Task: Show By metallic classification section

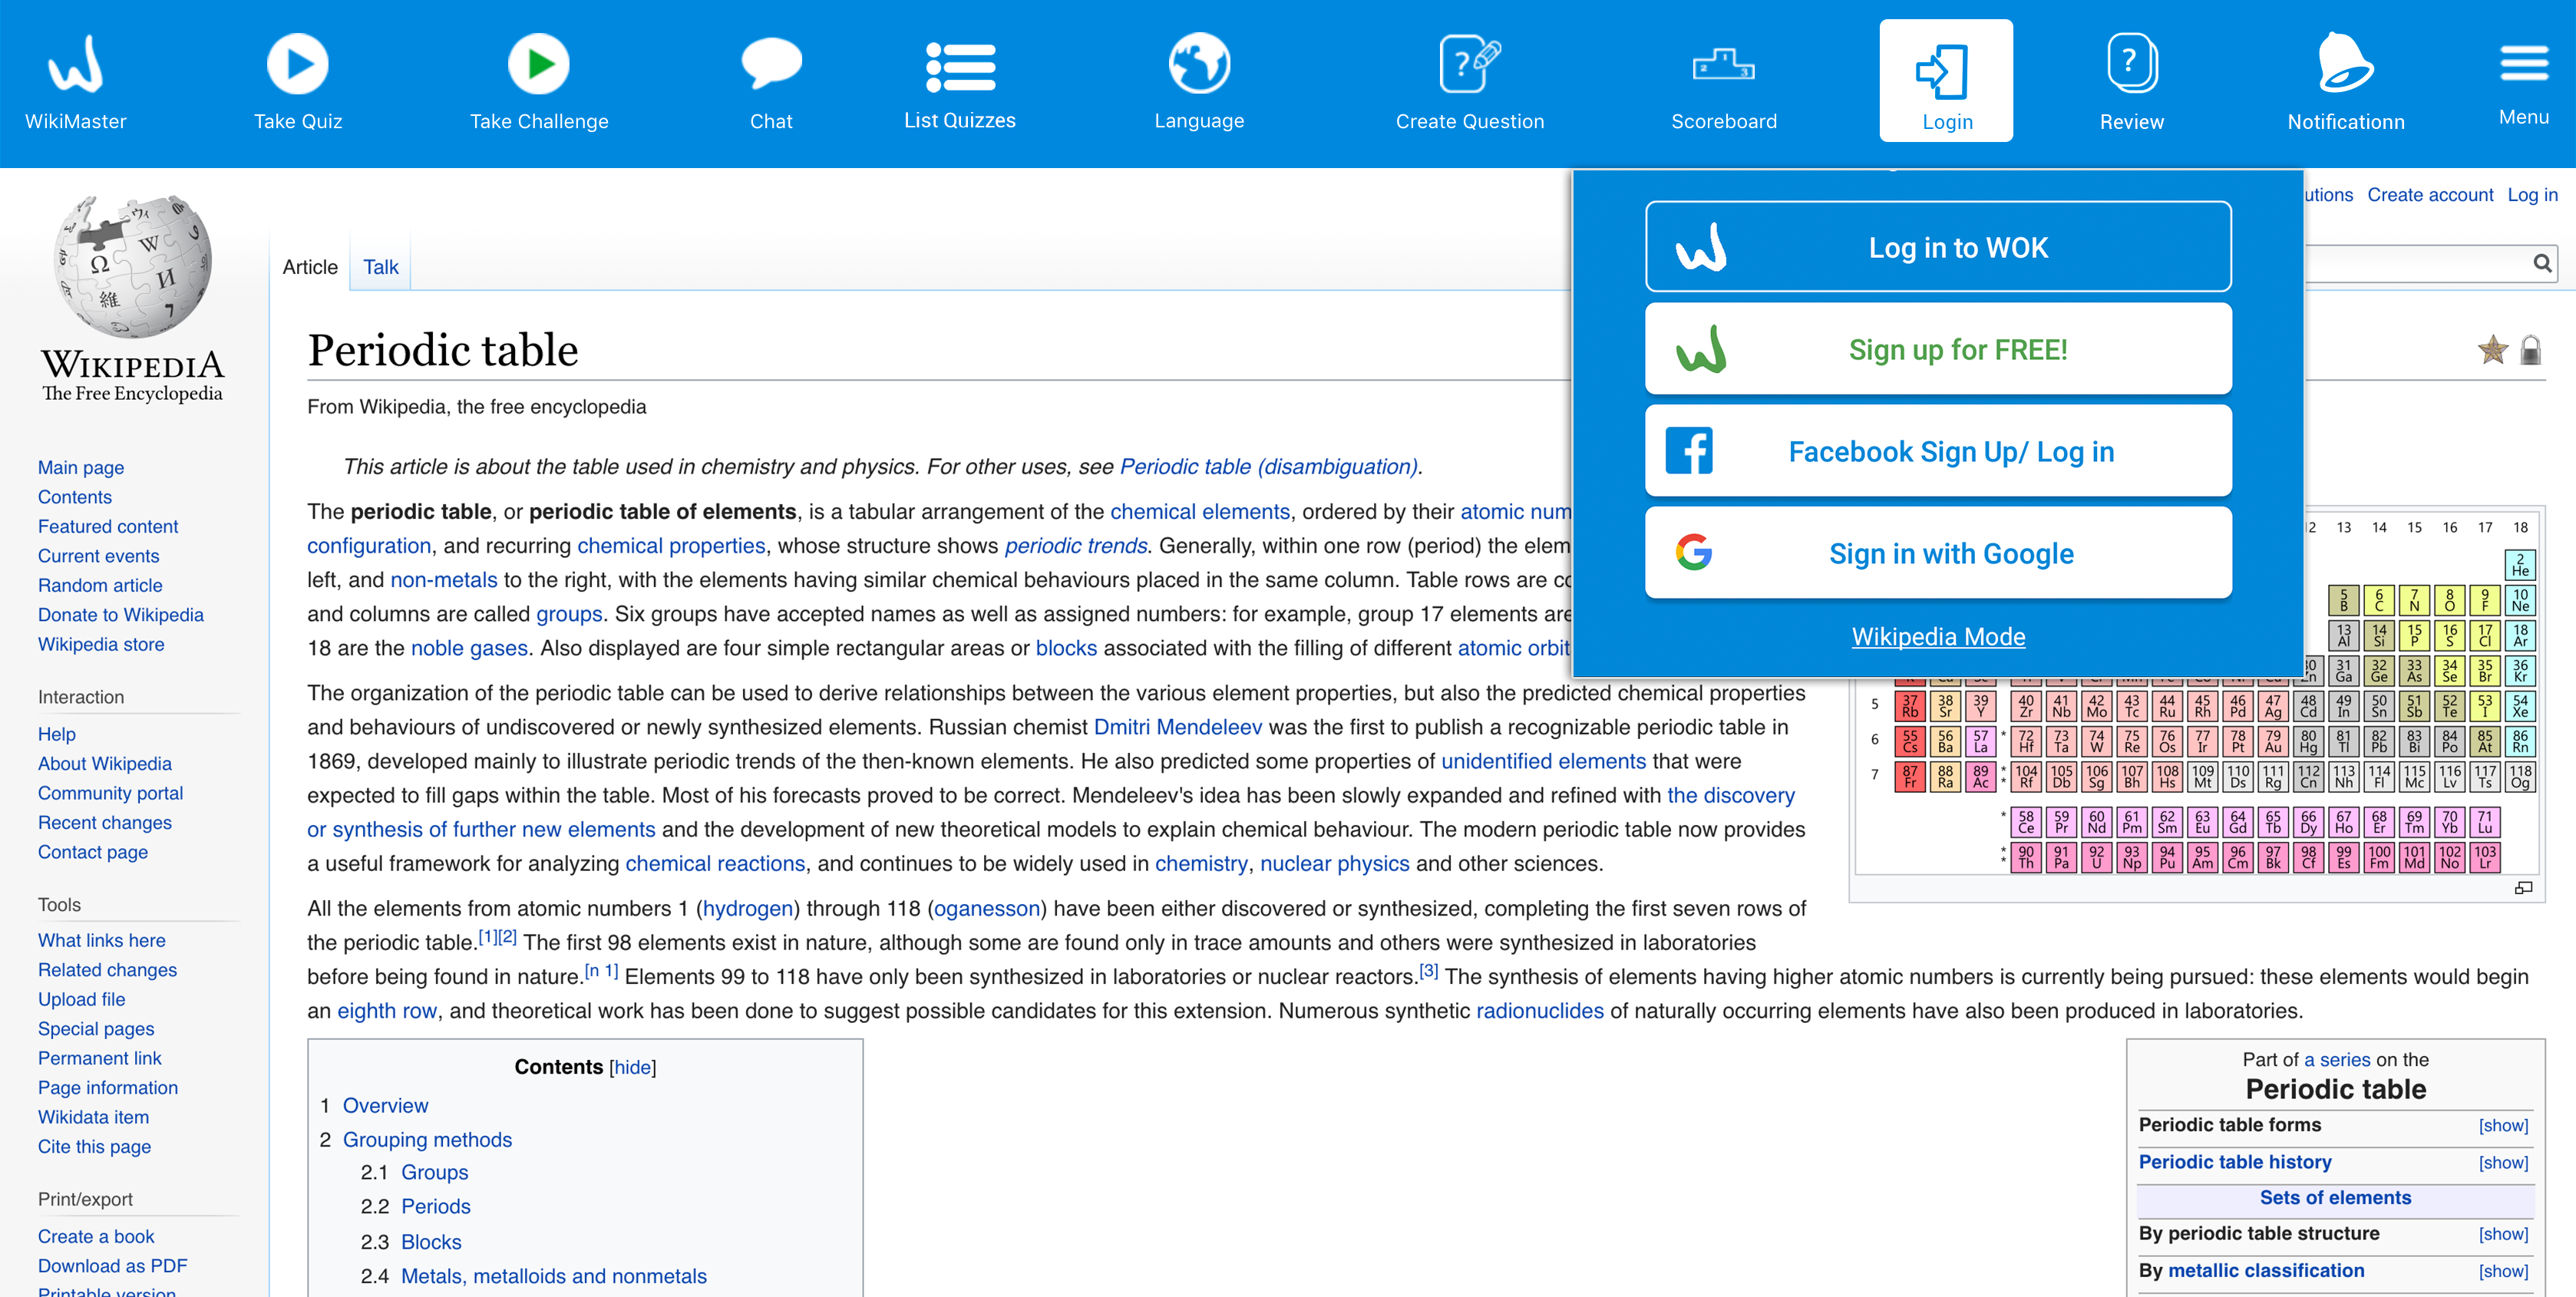Action: pyautogui.click(x=2502, y=1271)
